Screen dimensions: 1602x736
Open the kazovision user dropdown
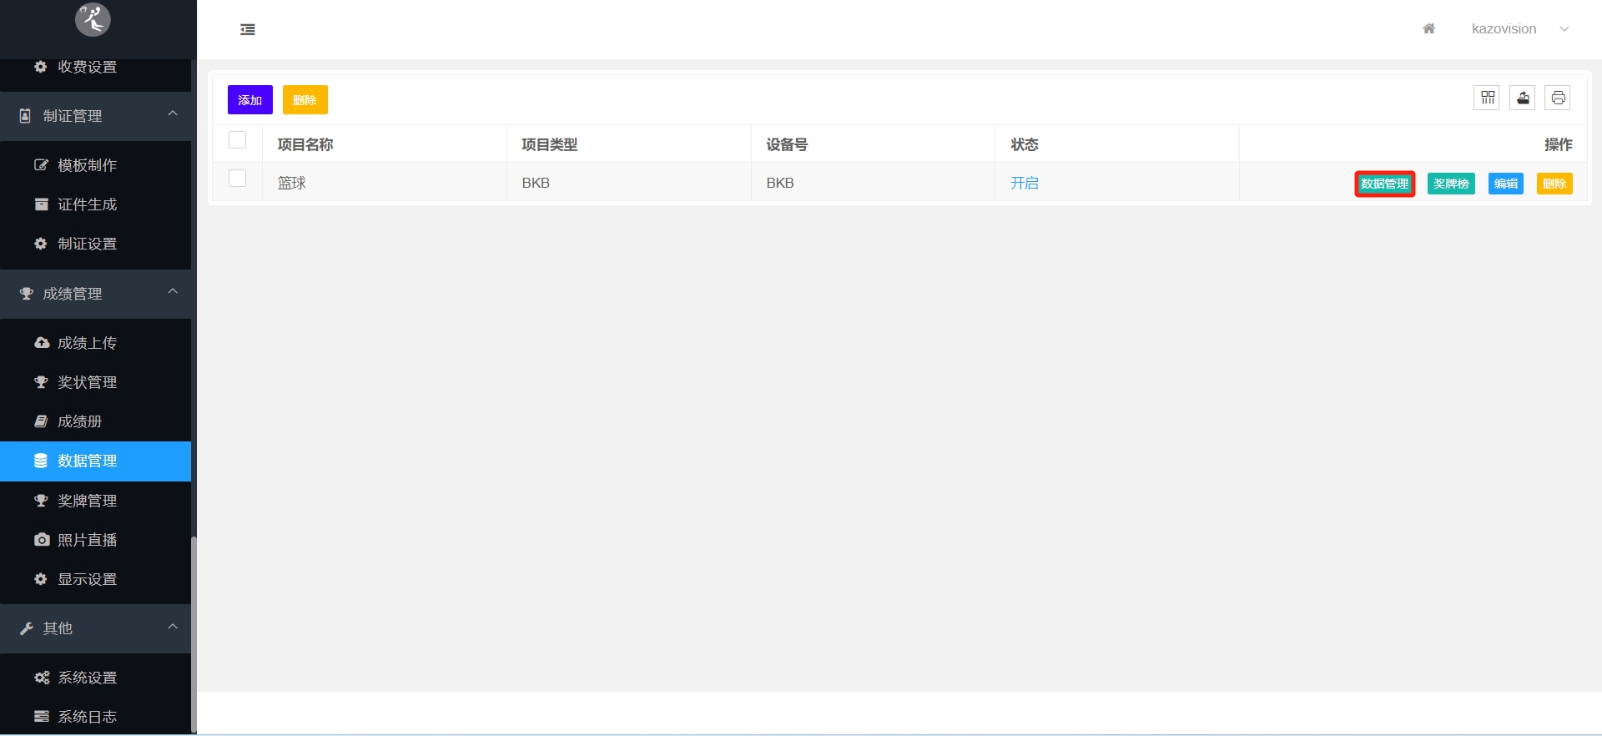click(1519, 28)
